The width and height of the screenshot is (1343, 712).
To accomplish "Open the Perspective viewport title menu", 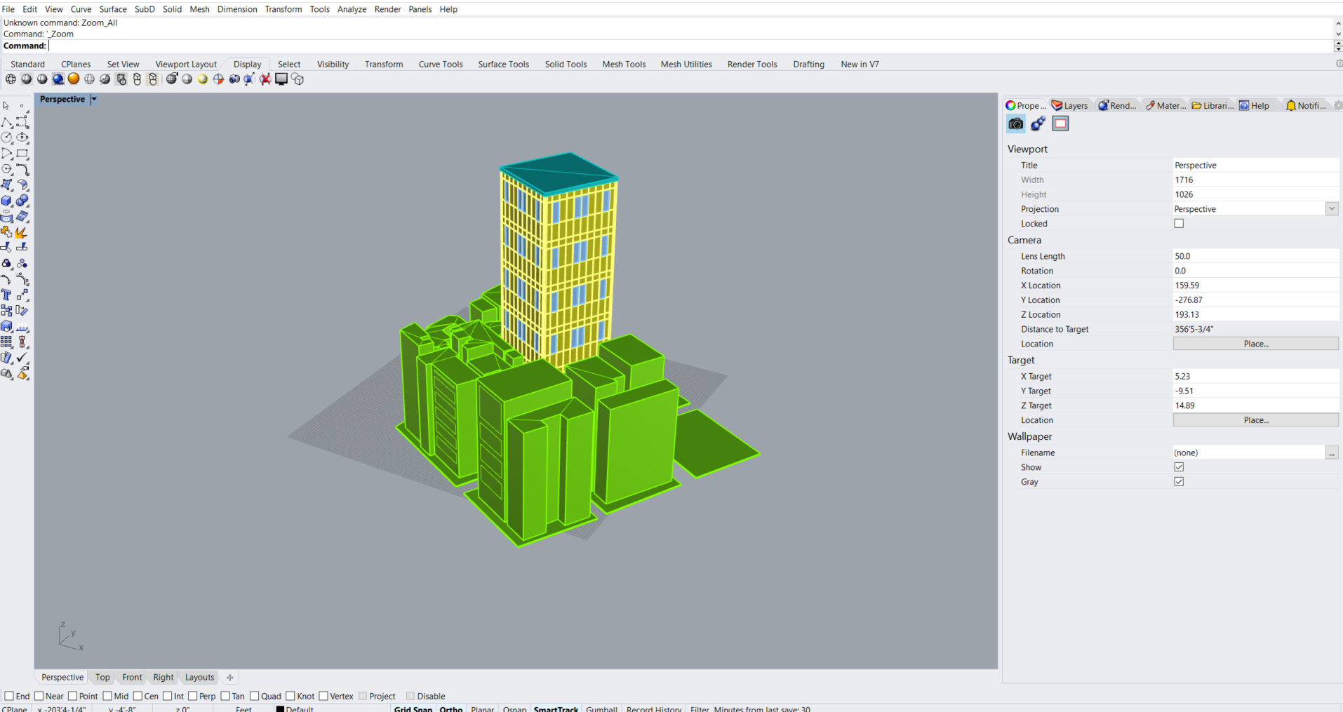I will [x=93, y=99].
